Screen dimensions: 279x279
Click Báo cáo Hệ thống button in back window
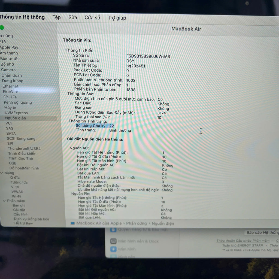tap(262, 233)
